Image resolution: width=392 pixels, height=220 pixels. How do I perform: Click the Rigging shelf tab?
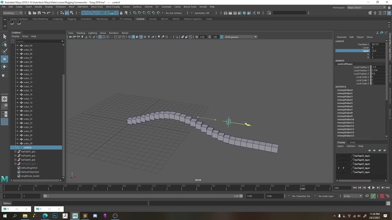click(71, 19)
